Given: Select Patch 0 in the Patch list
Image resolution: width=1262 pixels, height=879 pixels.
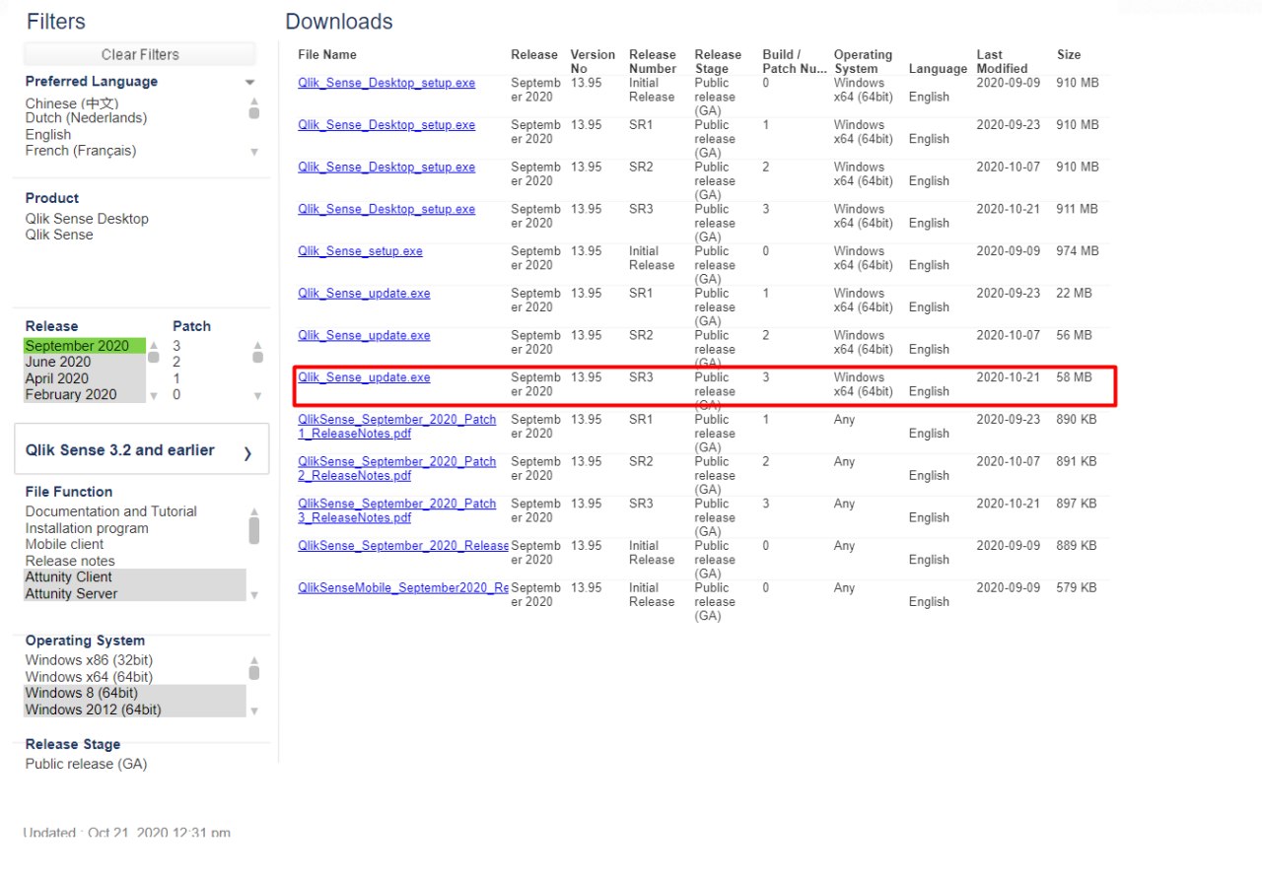Looking at the screenshot, I should [176, 394].
